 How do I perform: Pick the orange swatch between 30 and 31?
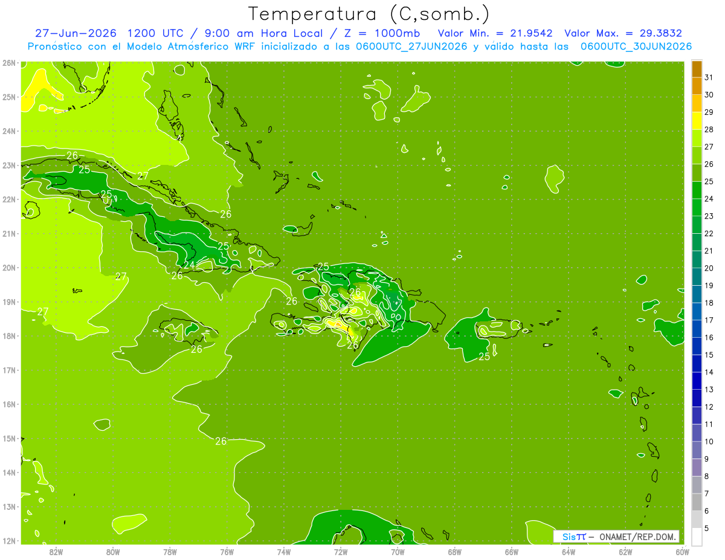tap(697, 86)
